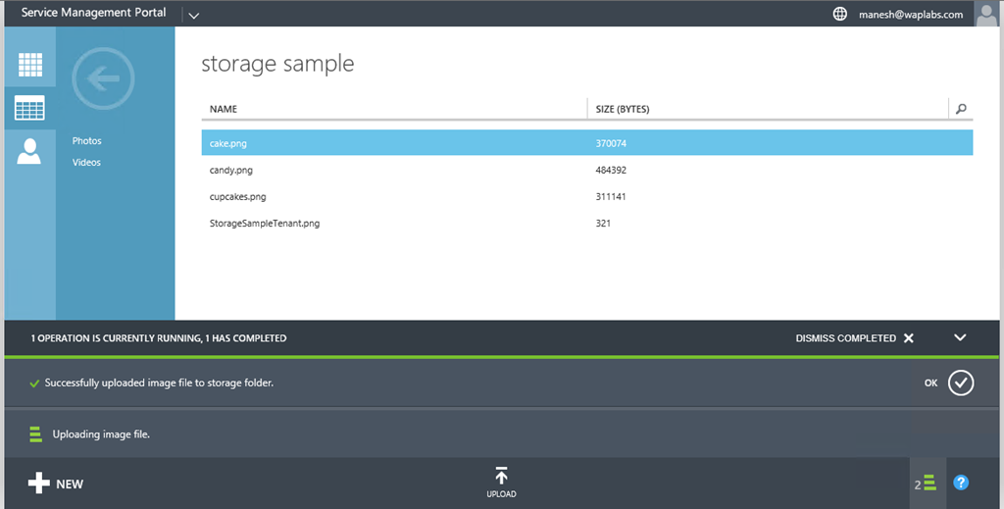This screenshot has height=509, width=1004.
Task: Select the storage table icon in sidebar
Action: click(x=29, y=108)
